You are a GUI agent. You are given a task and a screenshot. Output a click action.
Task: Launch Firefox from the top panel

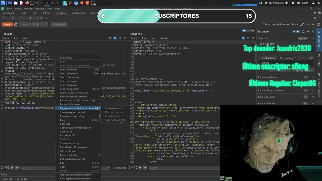pyautogui.click(x=27, y=3)
